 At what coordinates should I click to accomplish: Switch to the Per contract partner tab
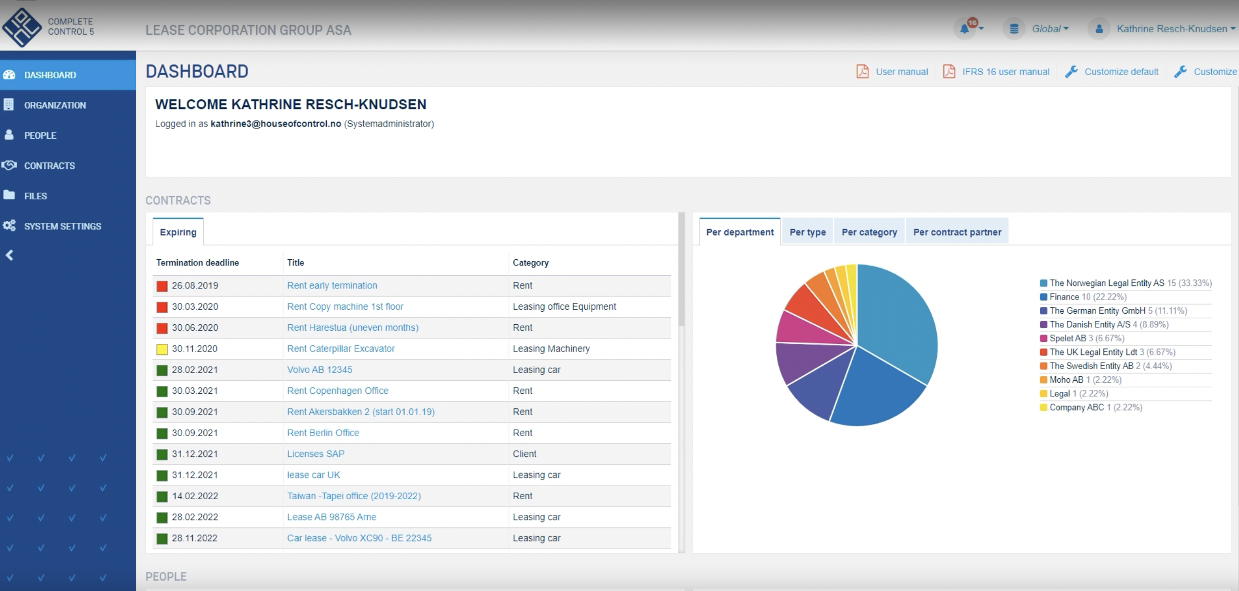pyautogui.click(x=957, y=232)
